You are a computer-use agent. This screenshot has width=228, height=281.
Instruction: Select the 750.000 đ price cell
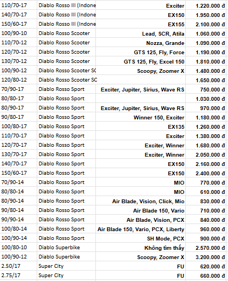click(x=206, y=89)
